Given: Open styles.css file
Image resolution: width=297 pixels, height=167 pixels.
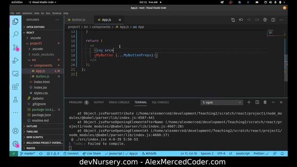Looking at the screenshot, I should click(x=43, y=93).
